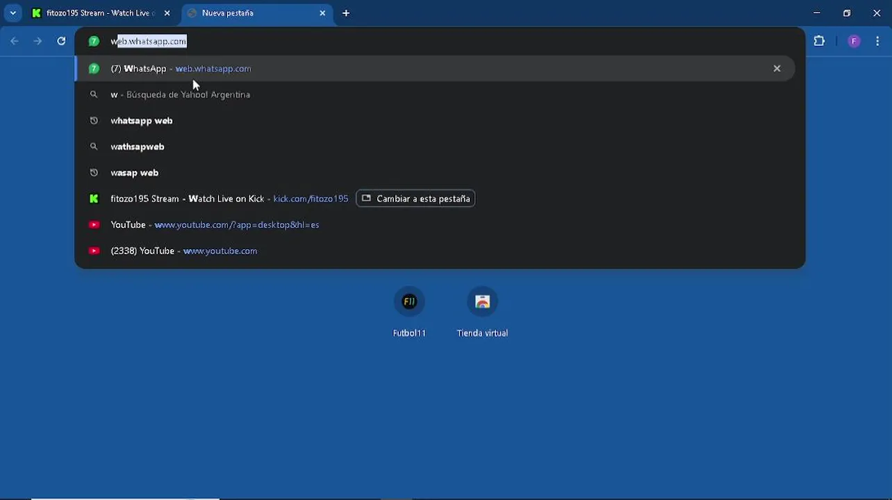Click the 'Cambiar a esta pestaña' button
This screenshot has height=500, width=892.
(415, 199)
